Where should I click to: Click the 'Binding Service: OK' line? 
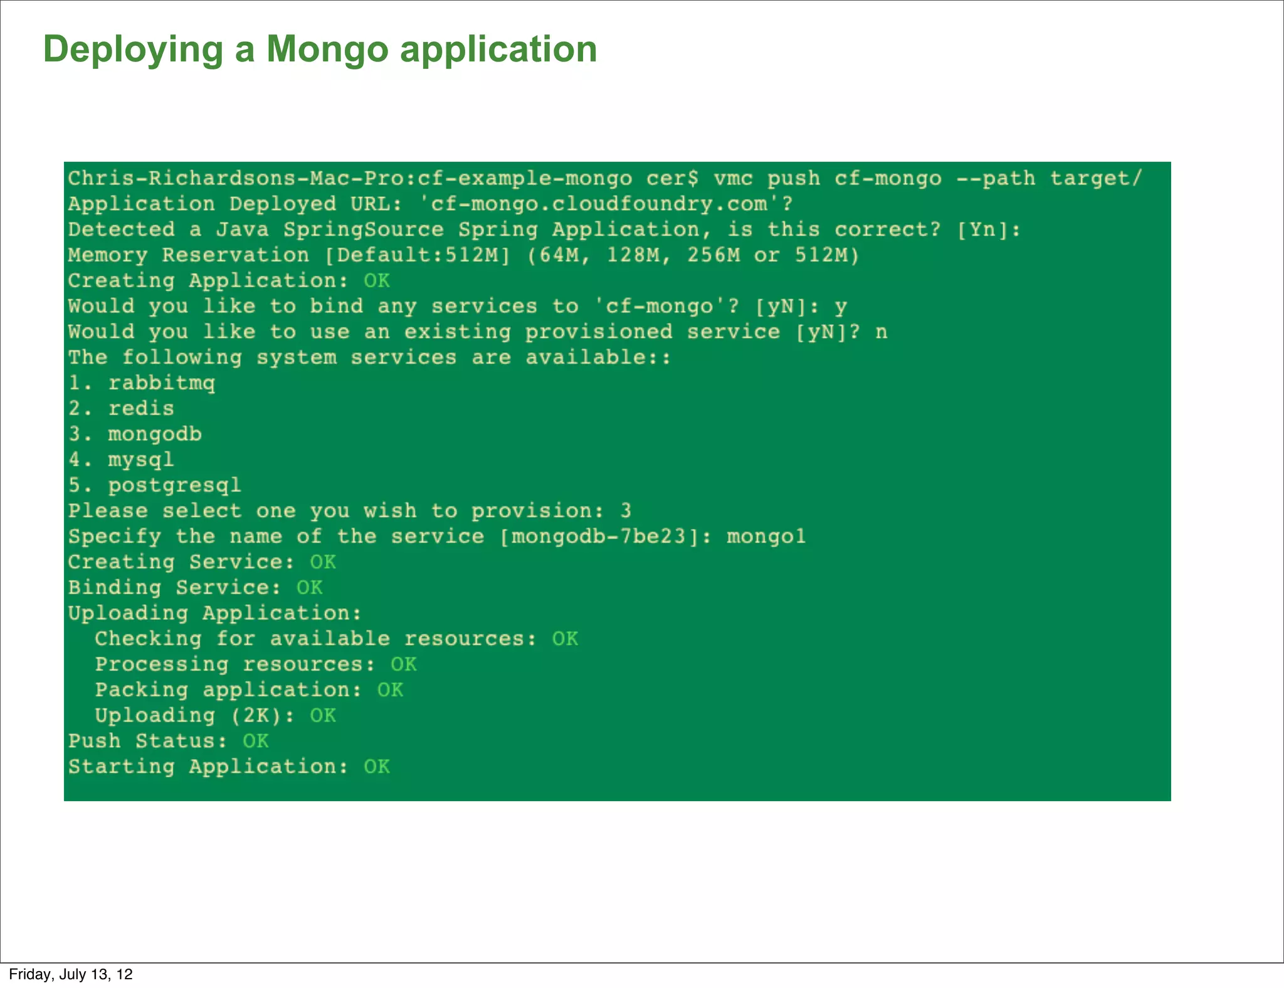point(196,588)
